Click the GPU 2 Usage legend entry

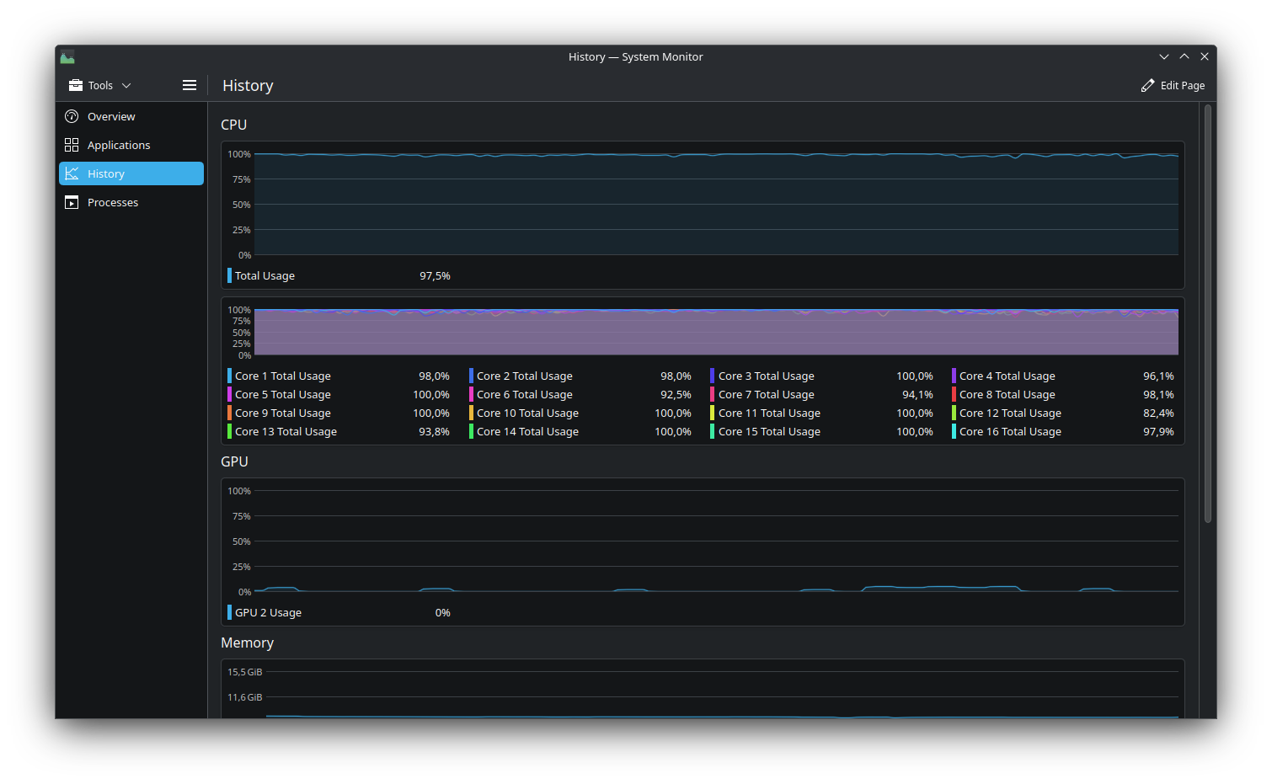coord(268,612)
